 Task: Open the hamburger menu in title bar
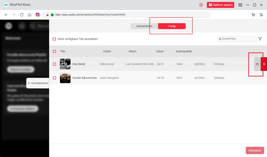point(240,5)
